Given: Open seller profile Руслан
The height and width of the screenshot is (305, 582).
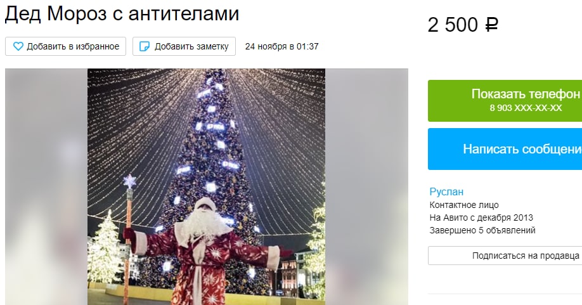Looking at the screenshot, I should [446, 192].
